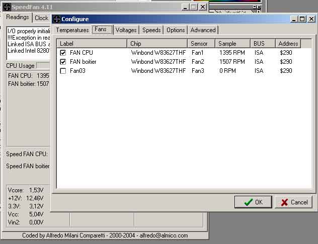
Task: Uncheck the FAN boitier checkbox
Action: tap(63, 62)
